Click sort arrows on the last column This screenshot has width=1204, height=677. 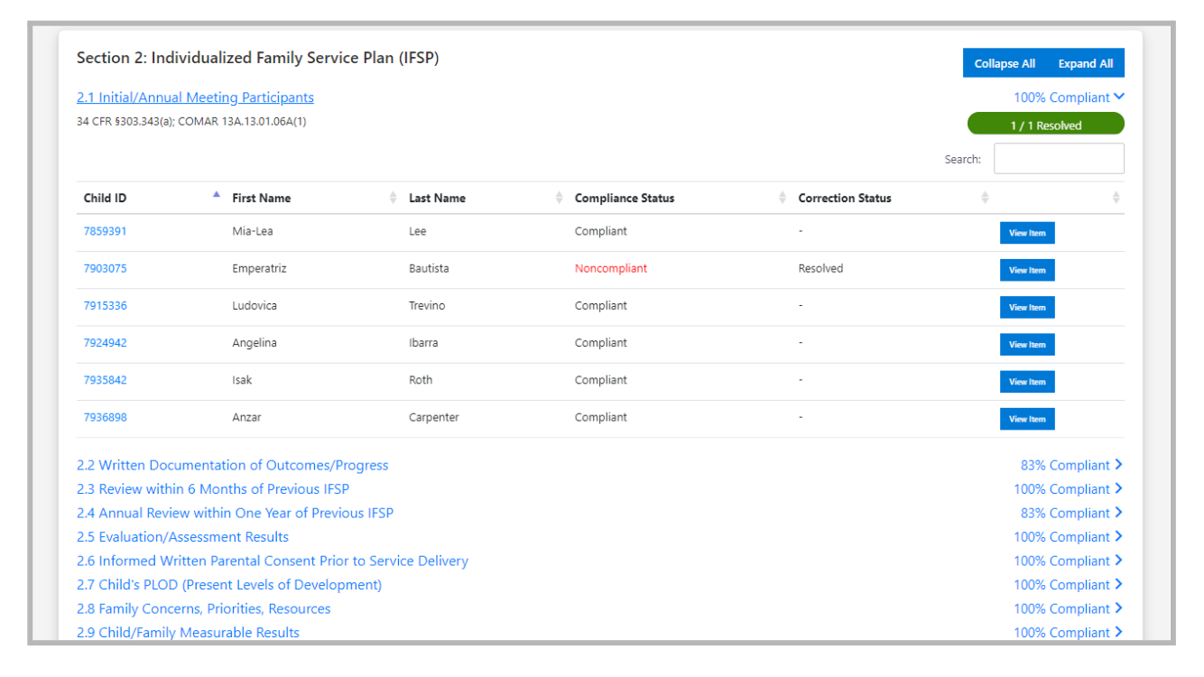click(x=1116, y=198)
